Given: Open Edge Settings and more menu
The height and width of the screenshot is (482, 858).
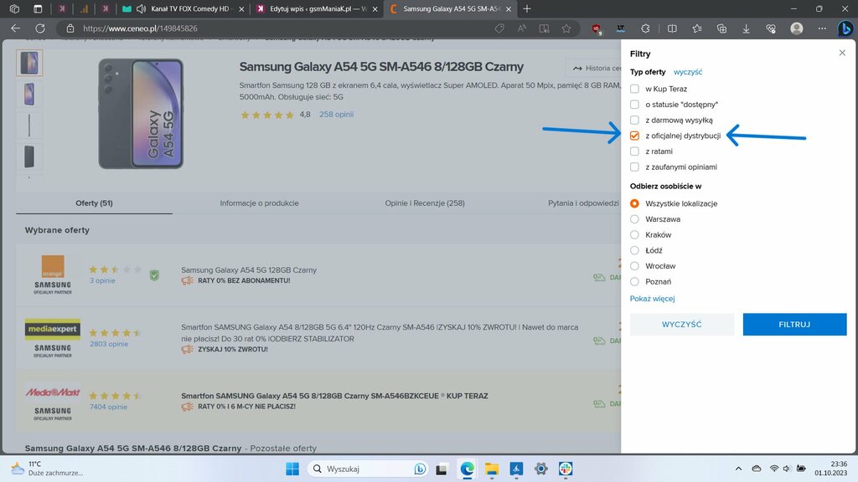Looking at the screenshot, I should [822, 28].
